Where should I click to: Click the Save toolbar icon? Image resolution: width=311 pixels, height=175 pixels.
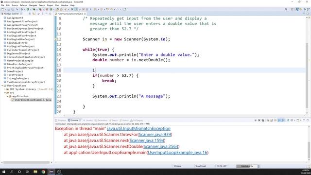pyautogui.click(x=9, y=9)
